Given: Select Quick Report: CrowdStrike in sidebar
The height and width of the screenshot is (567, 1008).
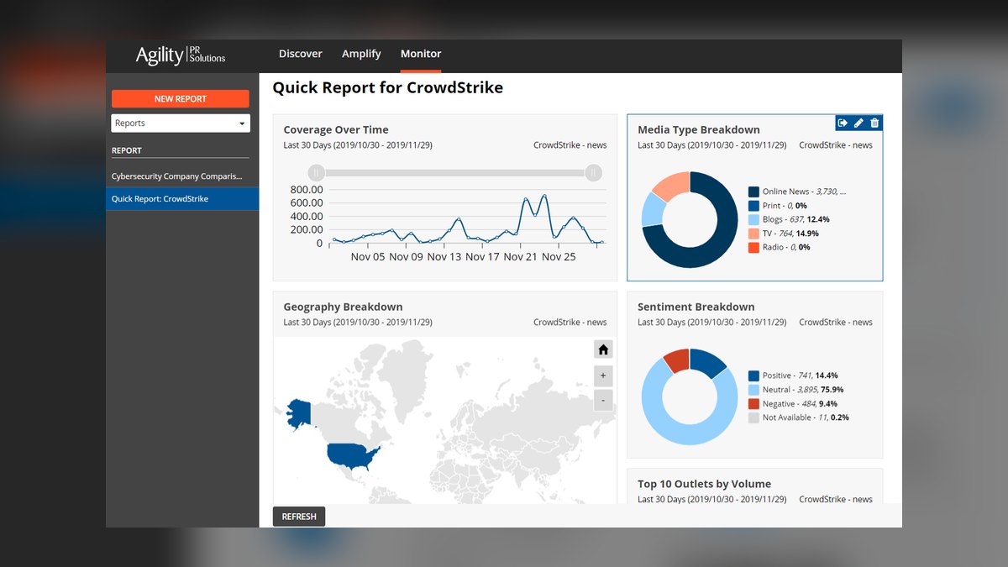Looking at the screenshot, I should pyautogui.click(x=182, y=199).
